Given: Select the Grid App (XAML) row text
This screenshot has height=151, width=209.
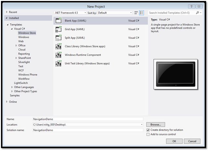Looking at the screenshot, I should click(75, 29).
